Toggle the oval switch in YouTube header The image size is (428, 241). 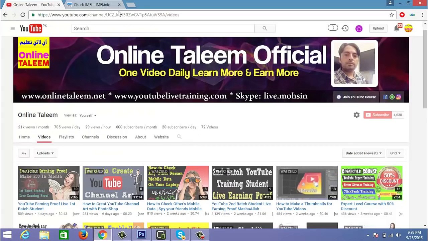click(333, 28)
